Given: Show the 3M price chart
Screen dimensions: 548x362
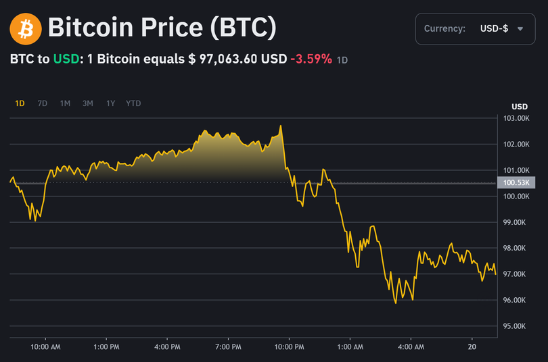Looking at the screenshot, I should click(88, 103).
